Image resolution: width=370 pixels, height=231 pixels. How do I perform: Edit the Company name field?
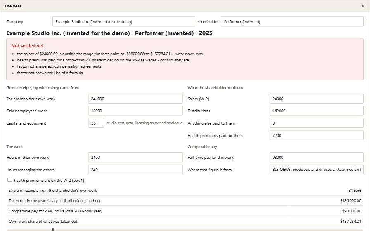coord(123,22)
